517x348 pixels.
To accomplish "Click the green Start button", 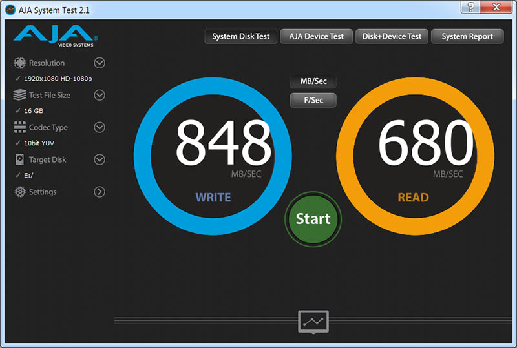I will point(313,219).
